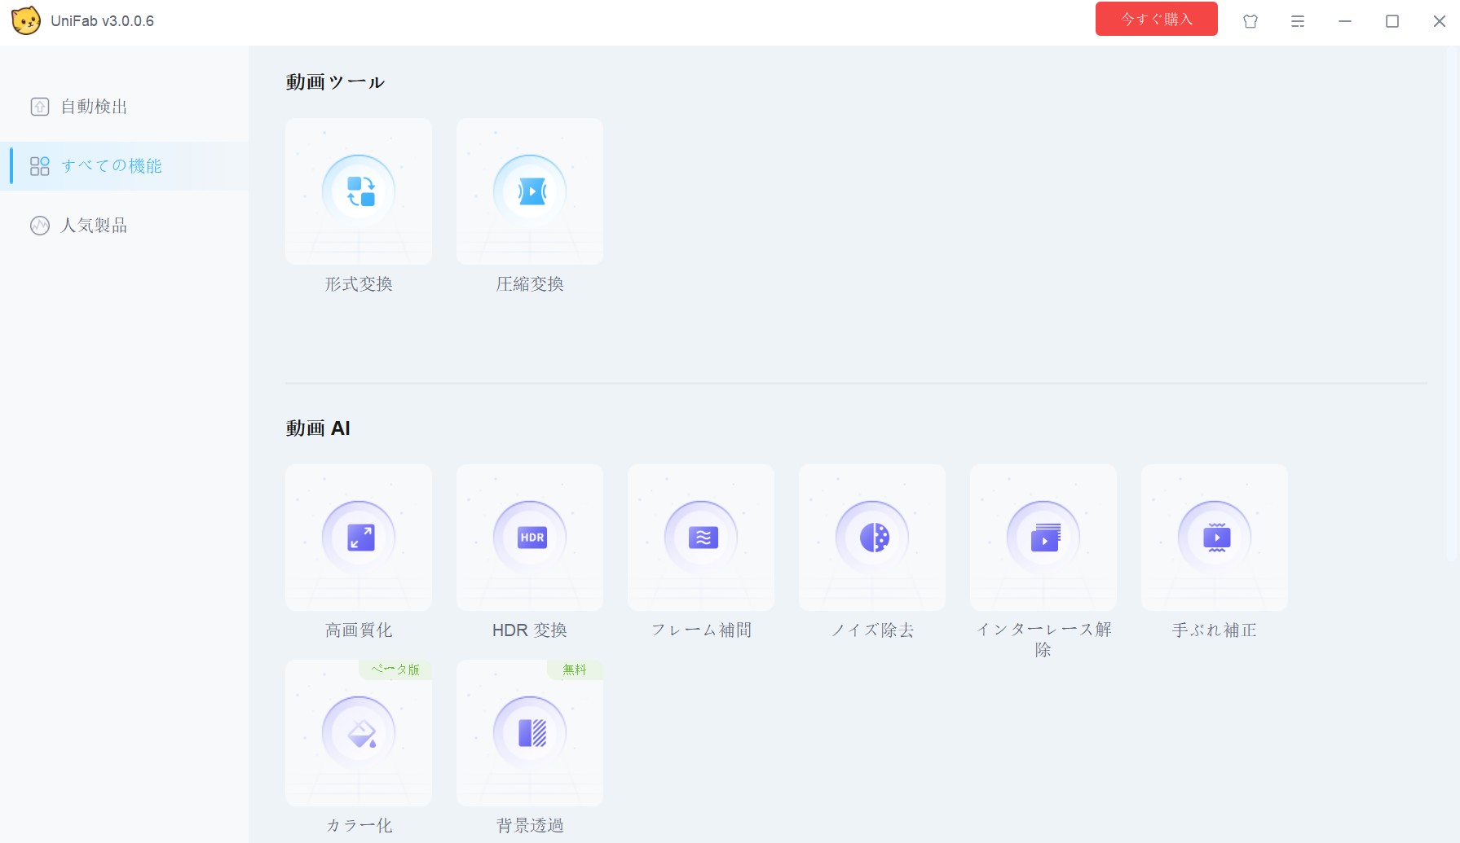The image size is (1460, 843).
Task: Click the 形式変換 label
Action: (359, 284)
